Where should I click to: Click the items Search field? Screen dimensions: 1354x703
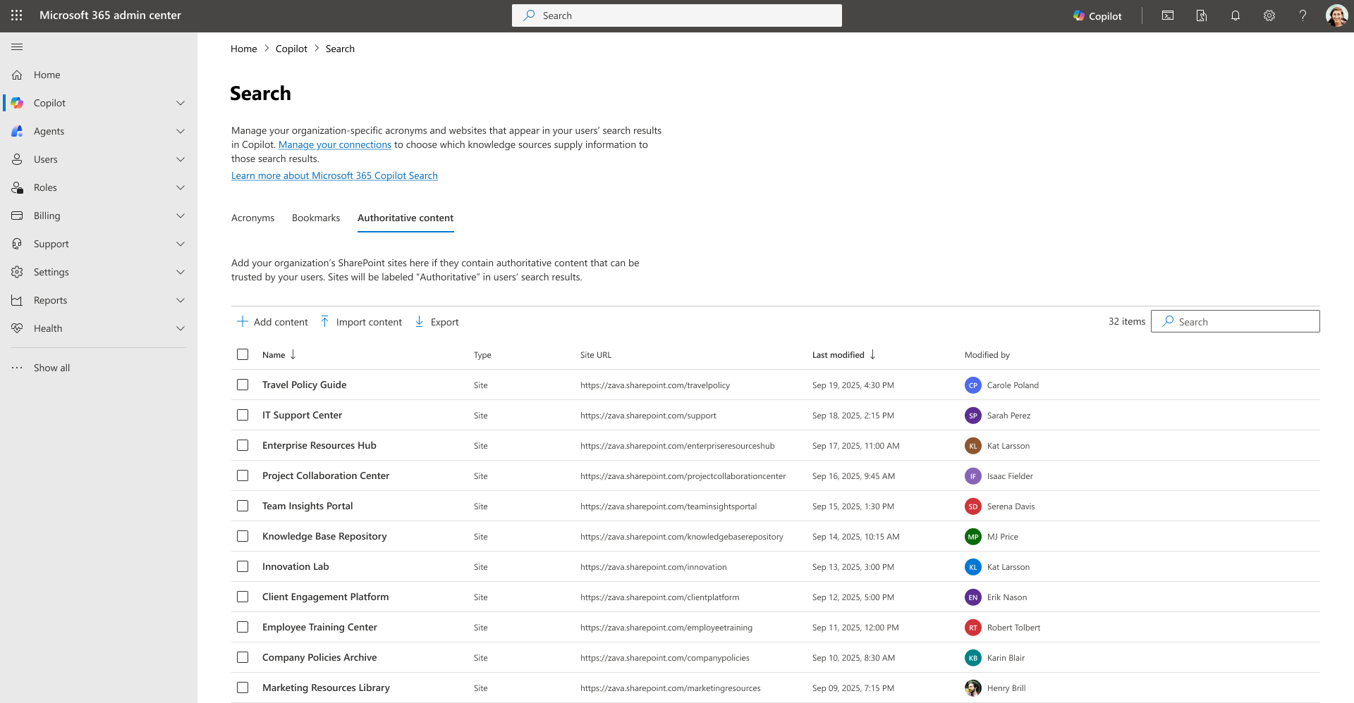1235,321
